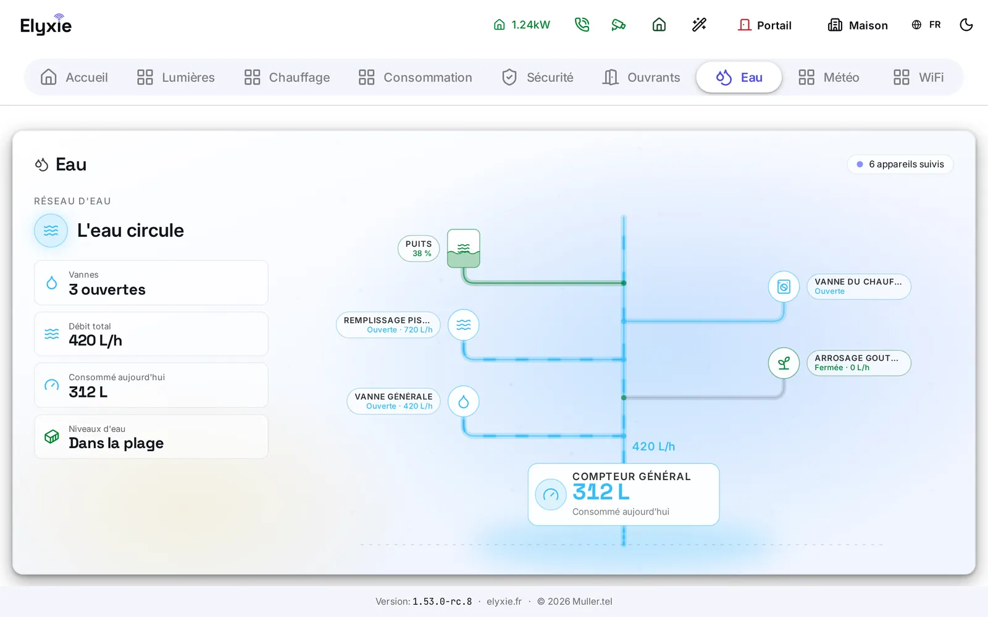The image size is (988, 617).
Task: Click the Arrosage goutte plant icon
Action: click(x=784, y=363)
